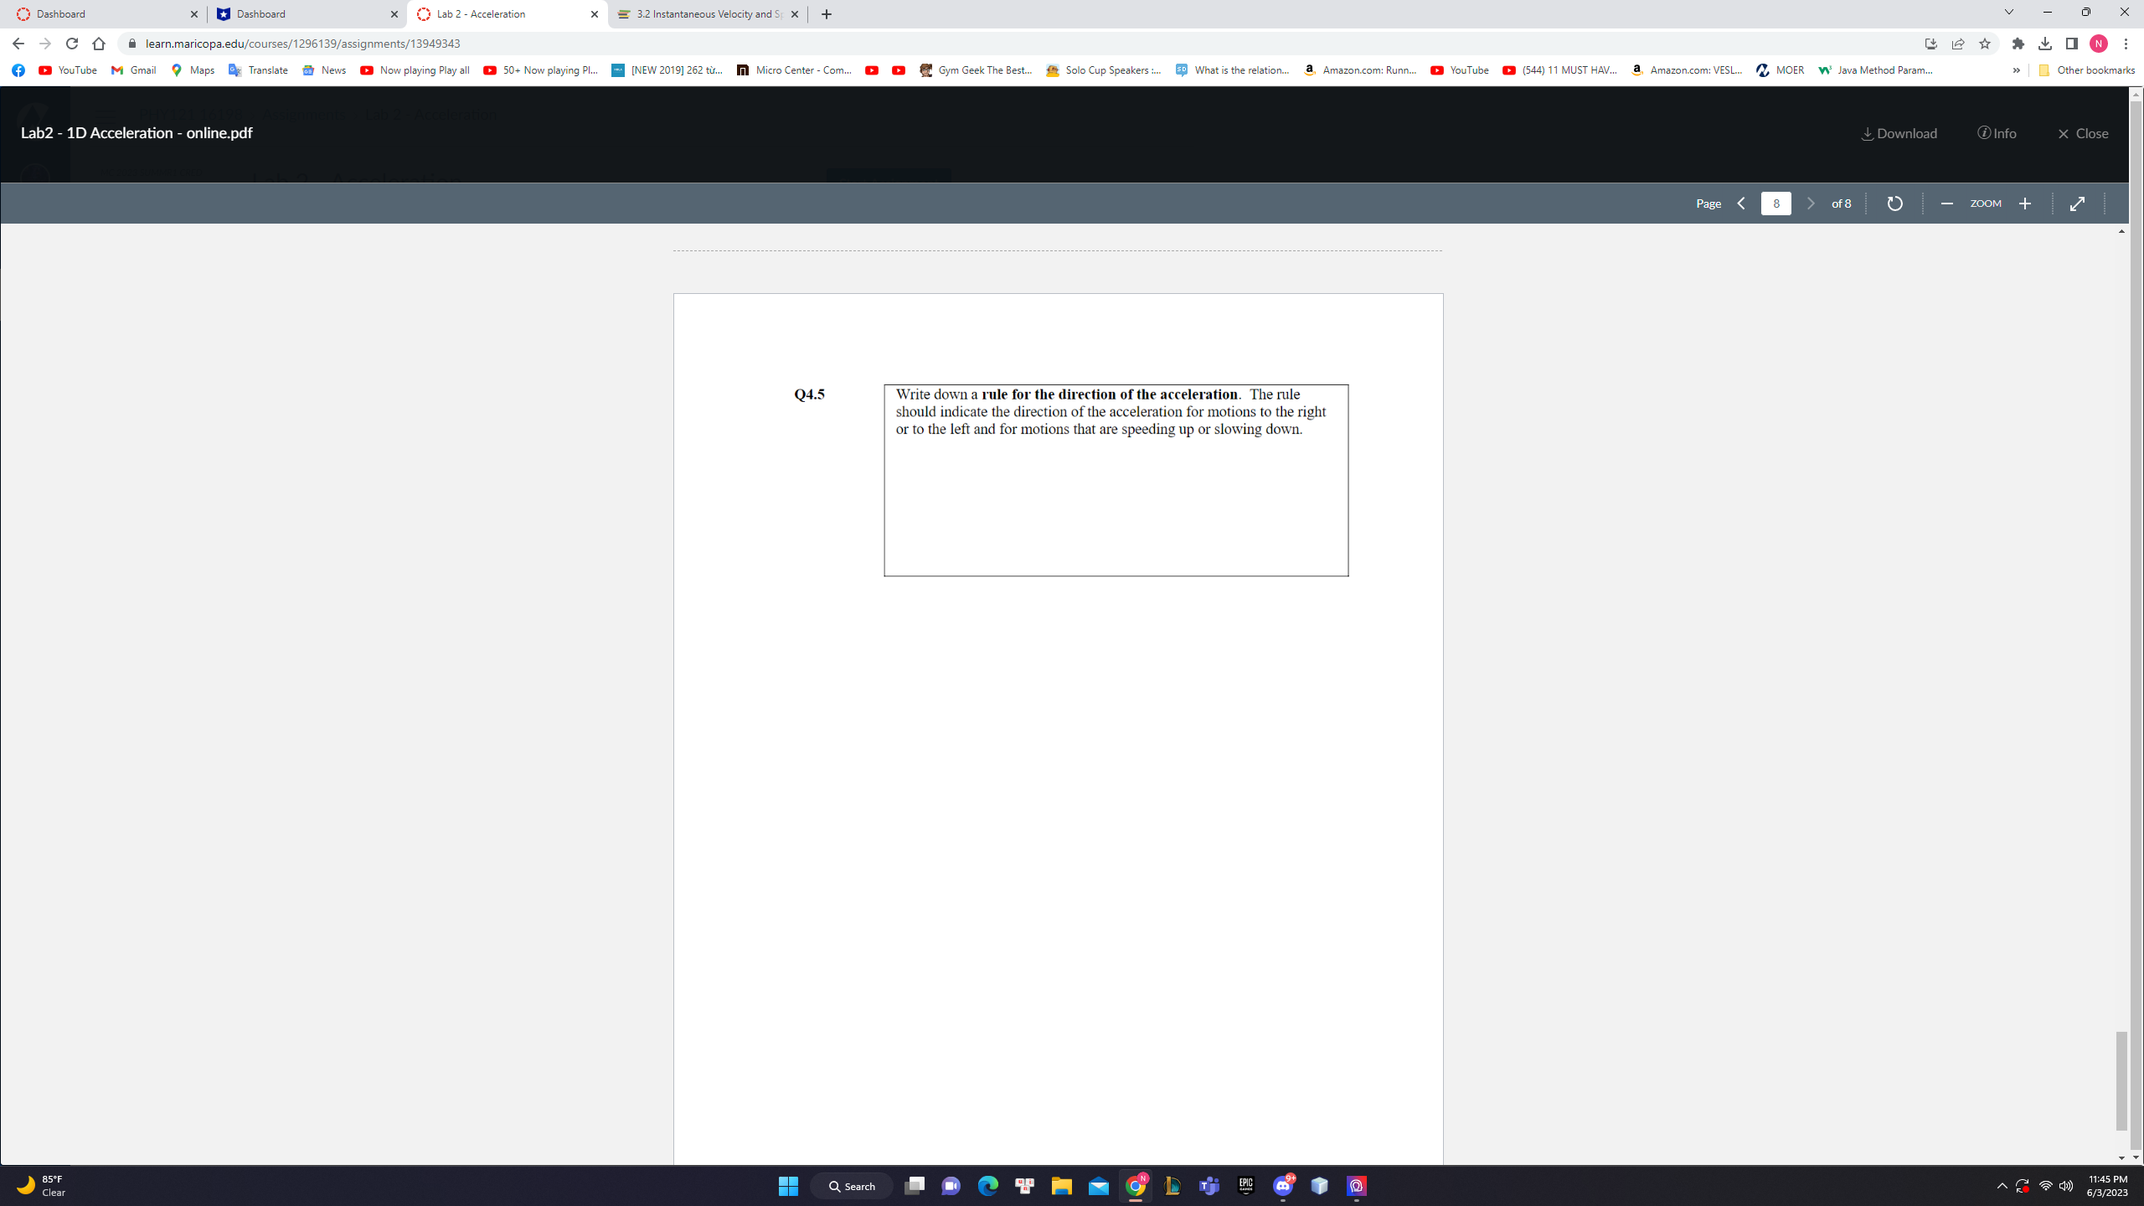Go to next PDF page
This screenshot has height=1206, width=2144.
(1811, 204)
